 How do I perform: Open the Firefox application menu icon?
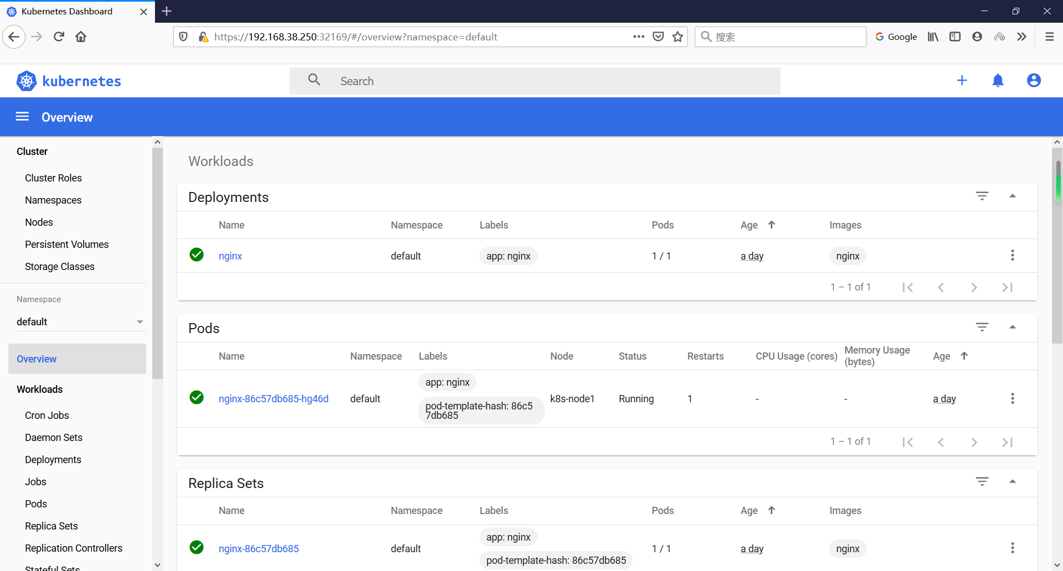pyautogui.click(x=1049, y=37)
